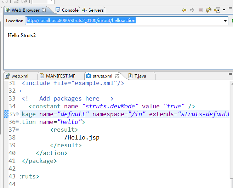Click the struts.xml gear icon
This screenshot has width=233, height=188.
[89, 76]
